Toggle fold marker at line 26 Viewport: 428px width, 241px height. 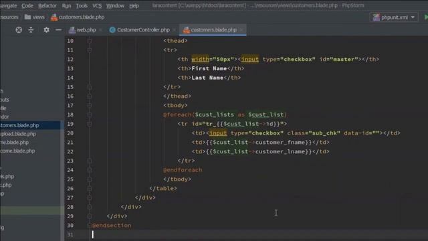[89, 189]
